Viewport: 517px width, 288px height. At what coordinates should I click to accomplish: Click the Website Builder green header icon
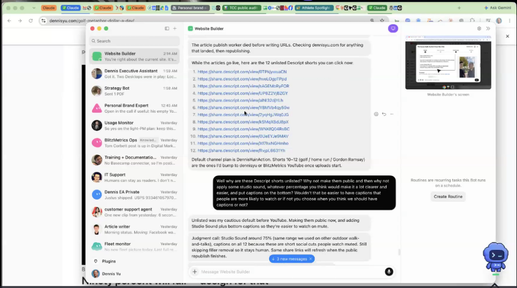click(x=190, y=29)
